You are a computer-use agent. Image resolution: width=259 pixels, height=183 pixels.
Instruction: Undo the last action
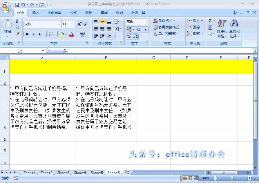coord(23,5)
